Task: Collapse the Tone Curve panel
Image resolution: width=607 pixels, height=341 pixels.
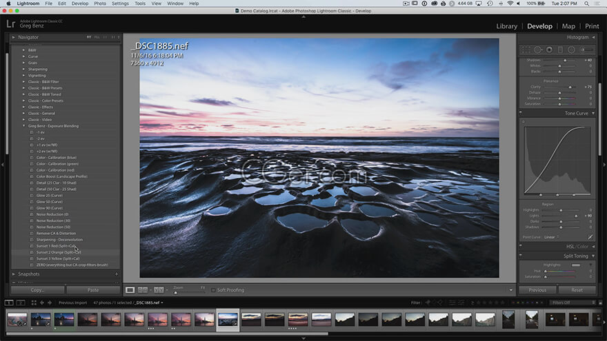Action: point(593,113)
